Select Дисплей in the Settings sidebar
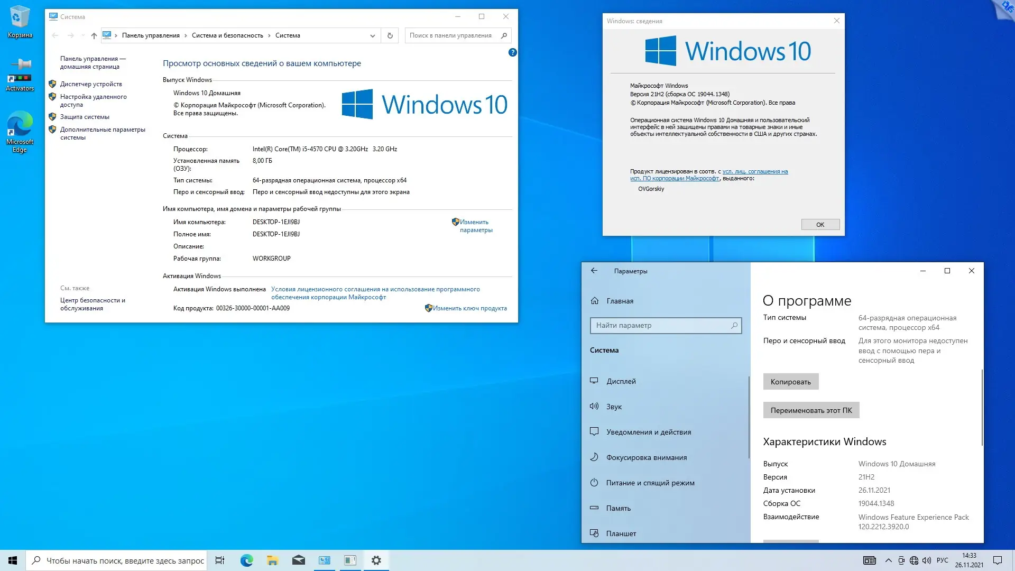Image resolution: width=1015 pixels, height=571 pixels. (622, 381)
